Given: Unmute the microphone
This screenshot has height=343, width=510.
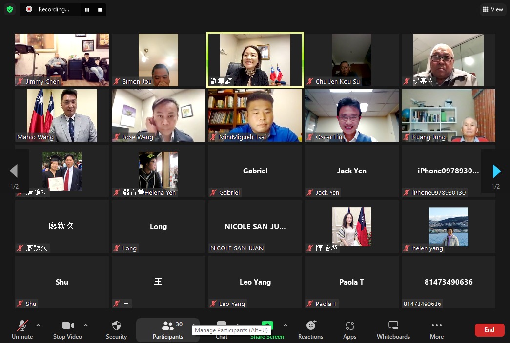Looking at the screenshot, I should [22, 329].
